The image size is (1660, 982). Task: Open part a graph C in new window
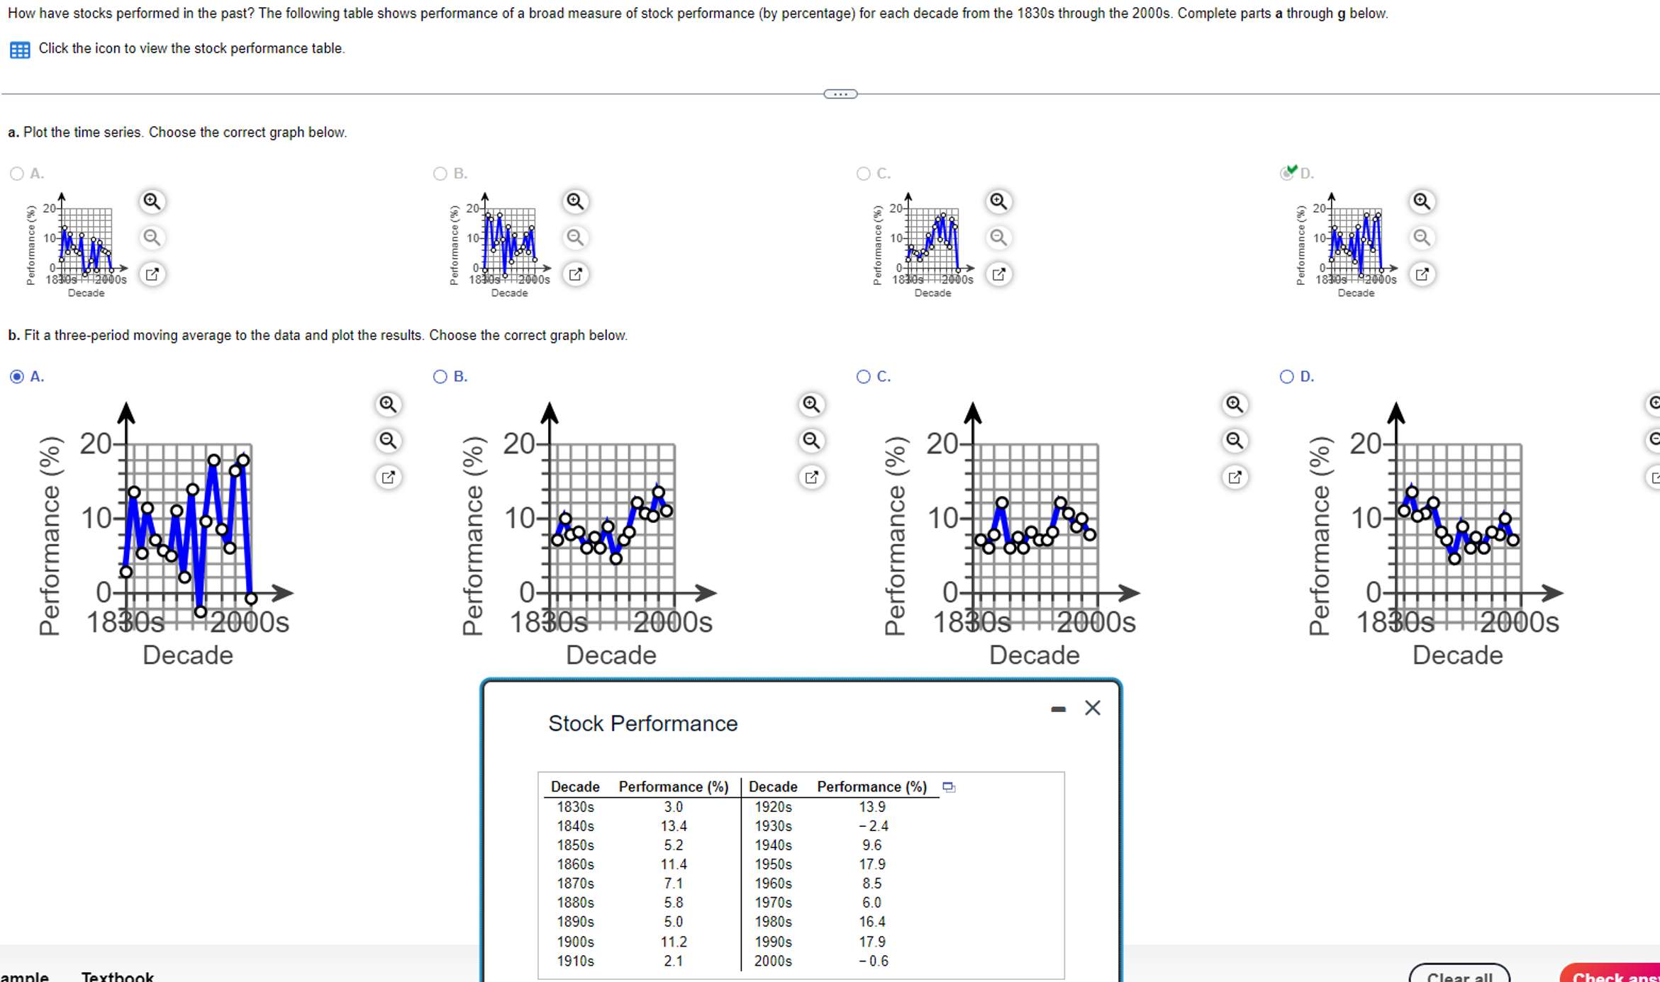998,274
